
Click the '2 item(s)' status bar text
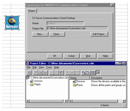tap(105, 105)
